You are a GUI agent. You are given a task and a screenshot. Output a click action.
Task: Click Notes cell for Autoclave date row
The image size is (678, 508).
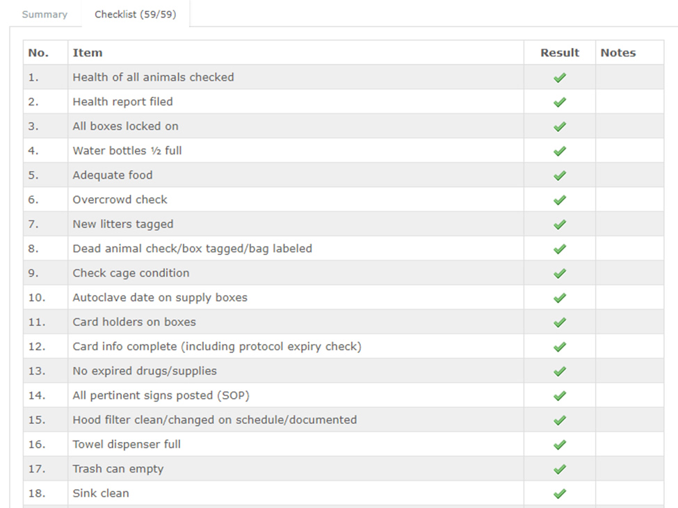pos(629,297)
